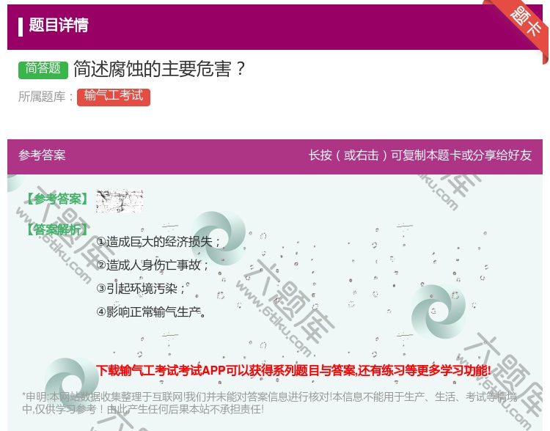Select question text 简述腐蚀的主要危害？
The width and height of the screenshot is (550, 431).
(160, 69)
